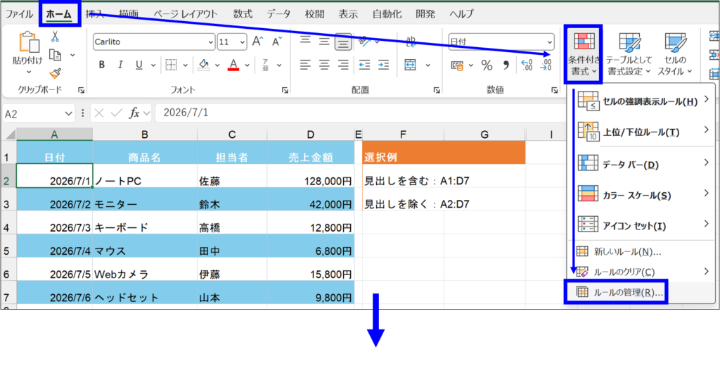
Task: Select the Format Painter brush icon
Action: click(x=55, y=72)
